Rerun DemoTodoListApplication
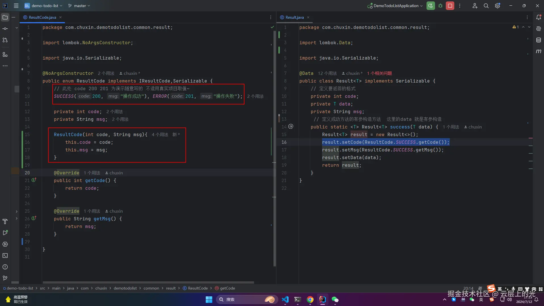 pos(430,6)
